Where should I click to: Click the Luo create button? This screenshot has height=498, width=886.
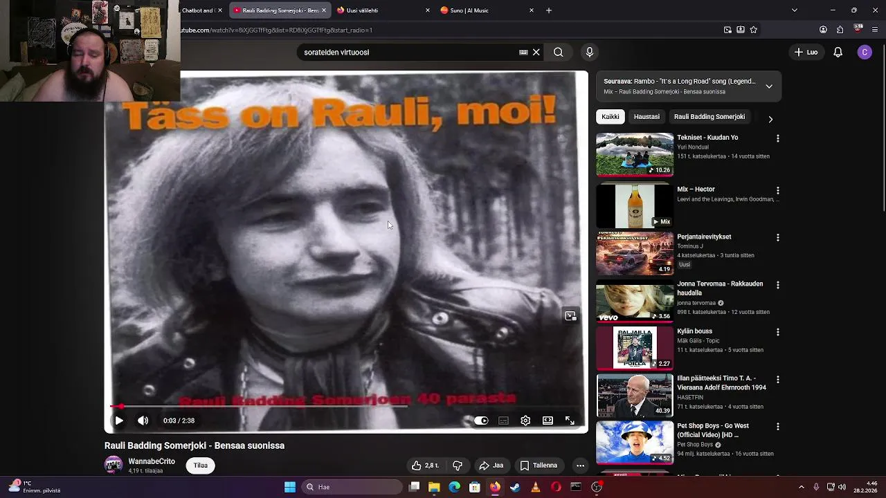point(806,52)
